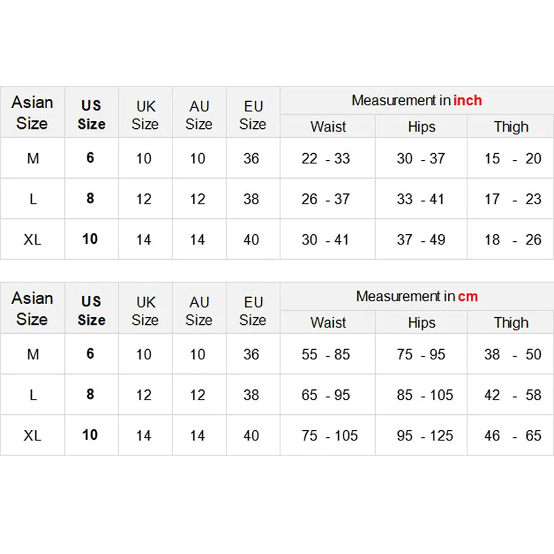554x554 pixels.
Task: Click the 33 - 41 hips value
Action: 421,199
